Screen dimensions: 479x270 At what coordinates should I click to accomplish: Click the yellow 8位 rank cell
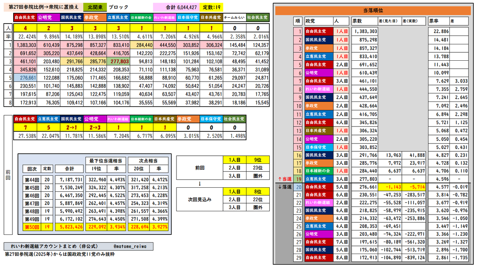[x=258, y=191]
